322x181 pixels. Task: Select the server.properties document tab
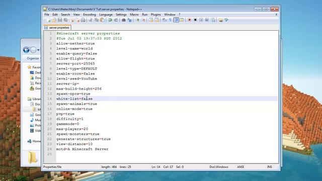57,28
